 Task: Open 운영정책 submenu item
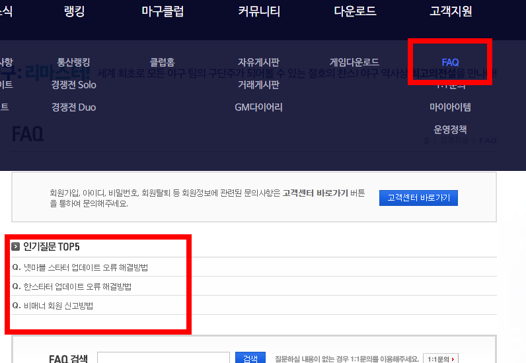450,129
